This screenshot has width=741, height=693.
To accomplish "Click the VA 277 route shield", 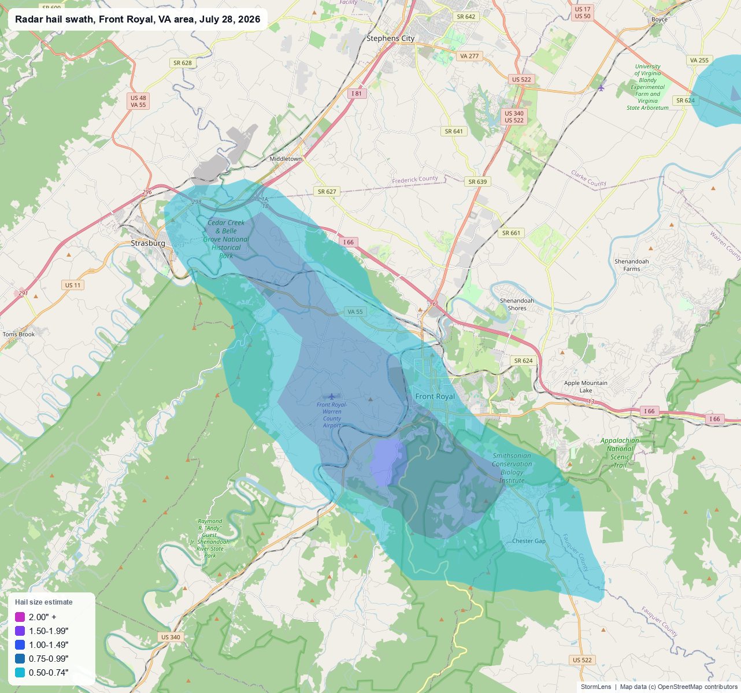I will tap(469, 56).
